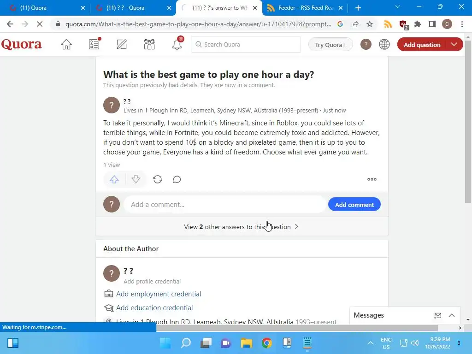Click the horizontal scrollbar at page bottom
The image size is (472, 354).
pos(297,328)
